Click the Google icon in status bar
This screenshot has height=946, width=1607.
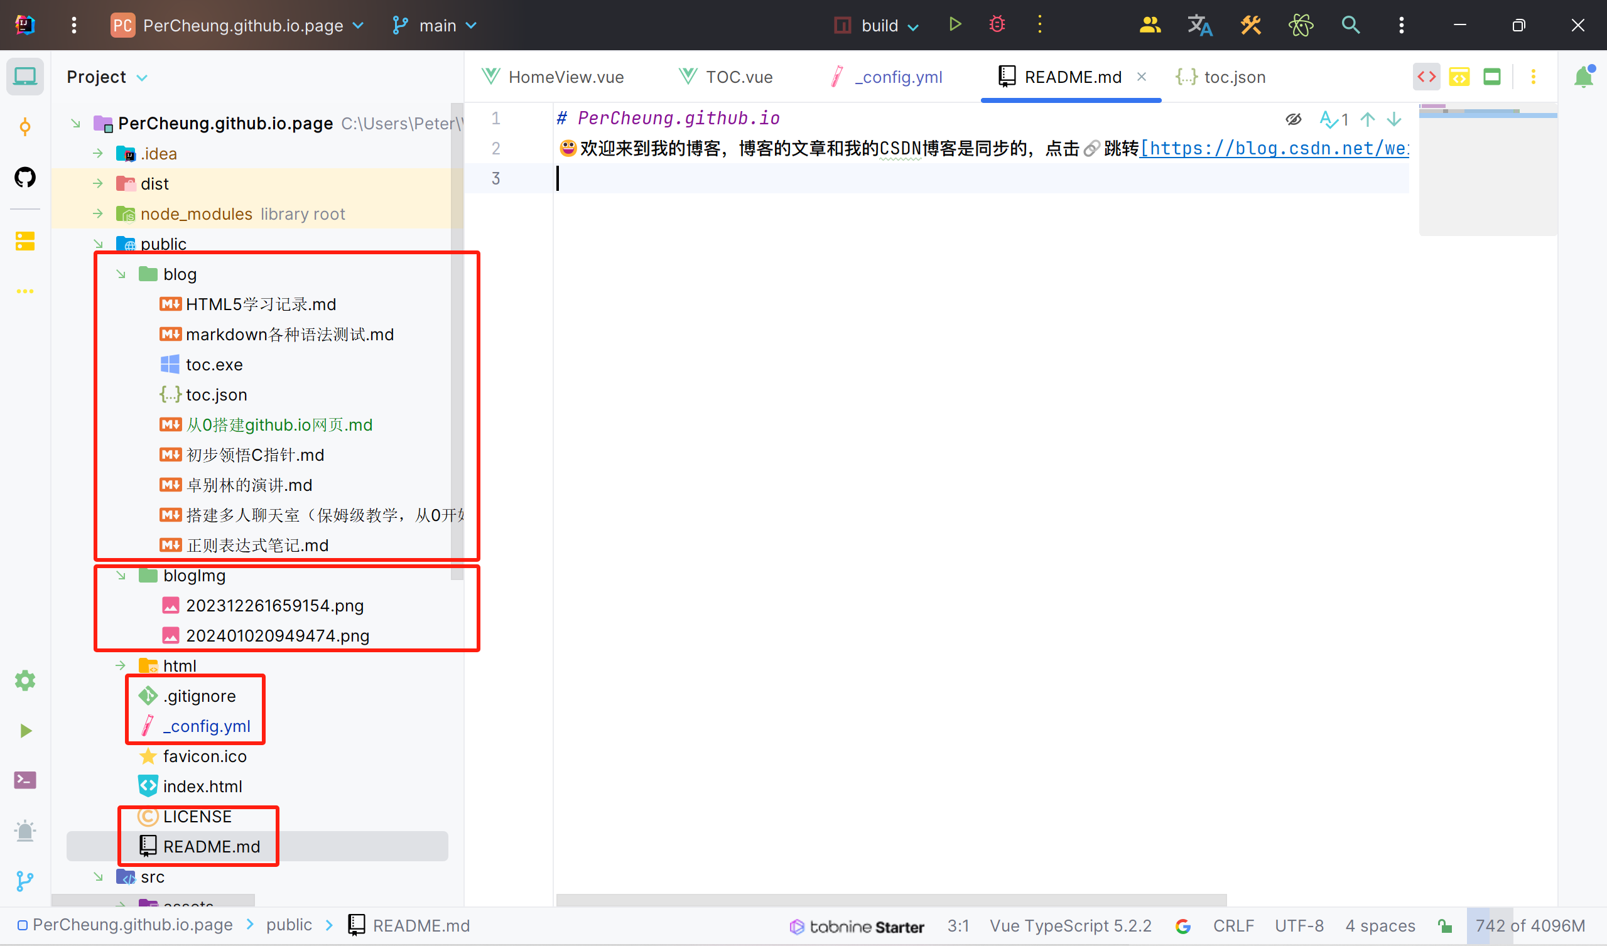[x=1183, y=926]
